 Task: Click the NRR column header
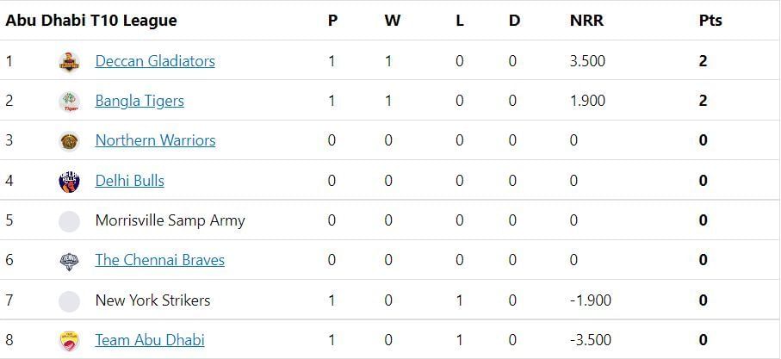(586, 21)
